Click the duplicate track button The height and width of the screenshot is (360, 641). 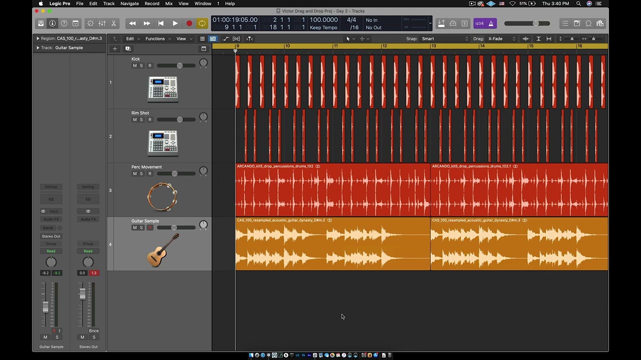click(128, 48)
